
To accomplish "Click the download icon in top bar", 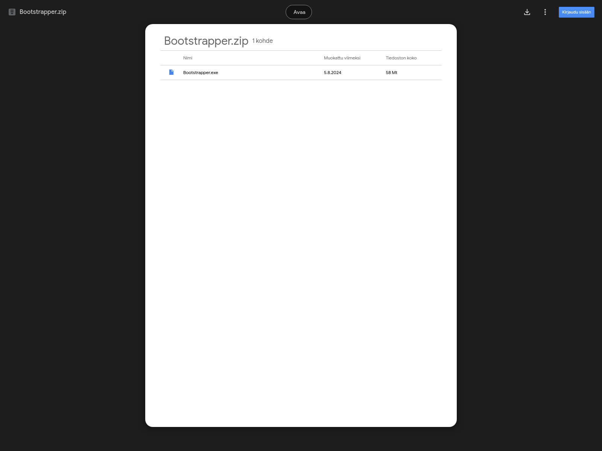I will point(527,12).
